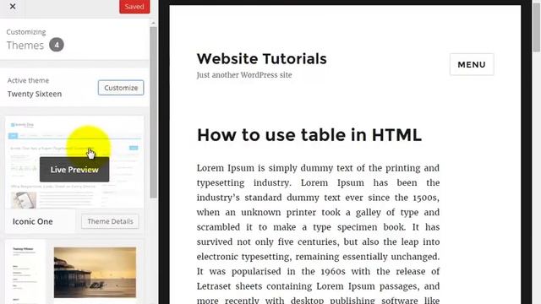The width and height of the screenshot is (541, 304).
Task: Click the 'Iconic One' theme name
Action: (33, 221)
